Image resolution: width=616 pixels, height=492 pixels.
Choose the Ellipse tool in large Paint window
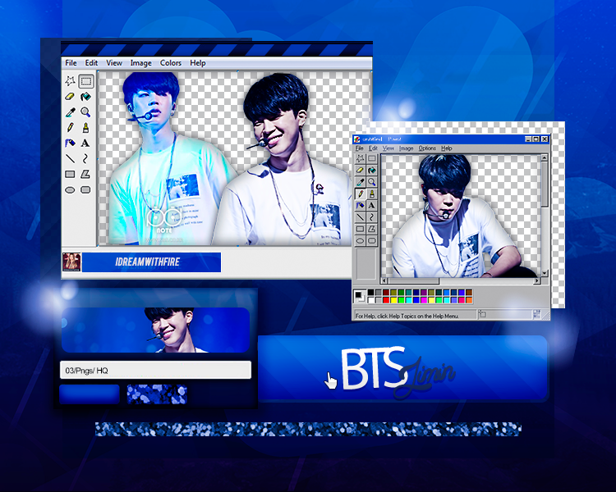[70, 190]
